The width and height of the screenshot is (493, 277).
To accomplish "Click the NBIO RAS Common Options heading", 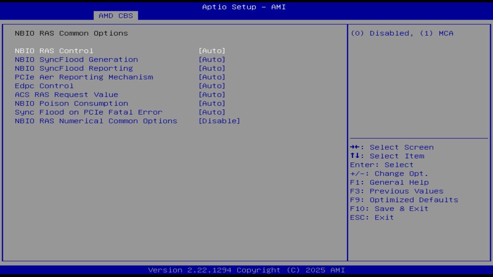I will point(71,33).
